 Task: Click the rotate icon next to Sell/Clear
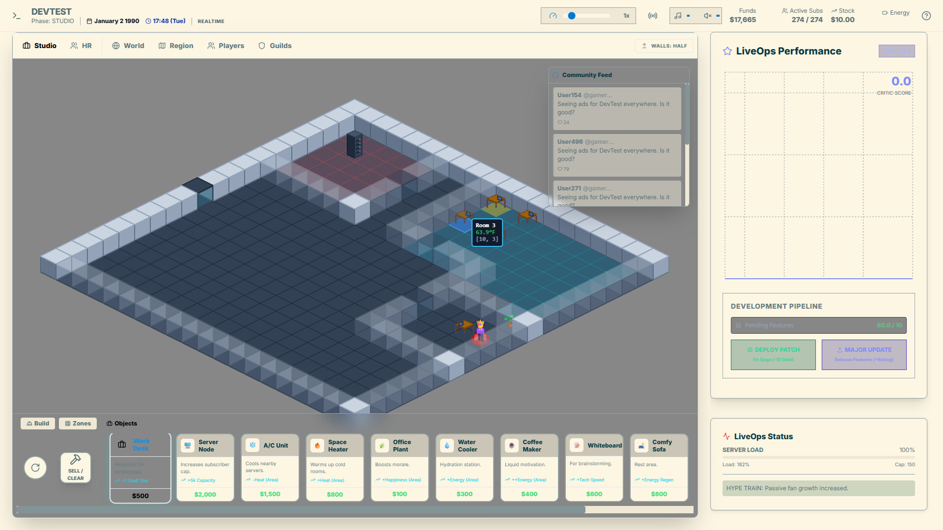coord(35,468)
